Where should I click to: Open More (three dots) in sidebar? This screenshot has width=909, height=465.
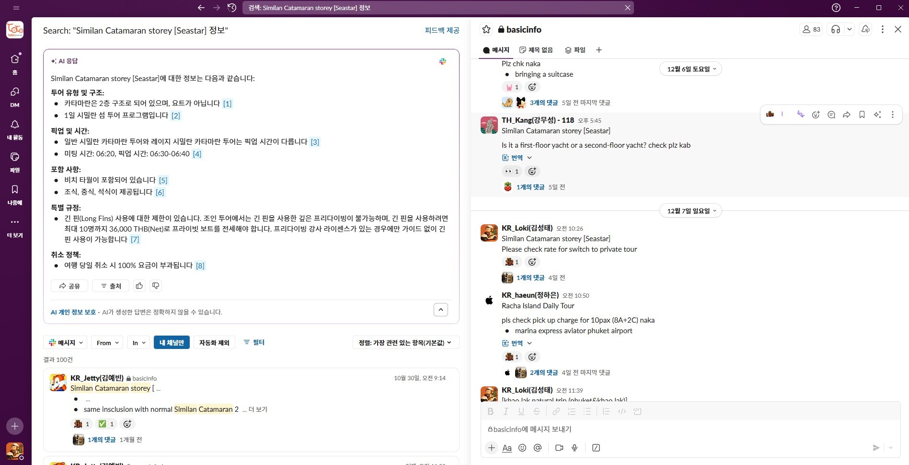click(x=15, y=227)
